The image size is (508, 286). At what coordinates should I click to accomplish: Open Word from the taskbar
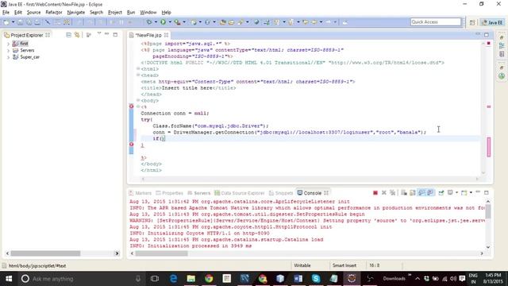coord(298,279)
